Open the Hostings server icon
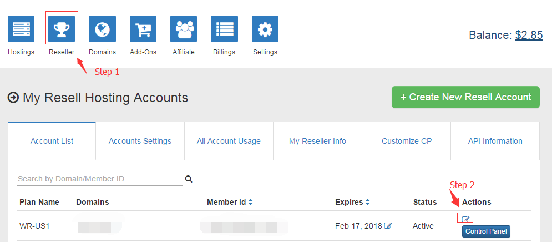Viewport: 552px width, 242px height. point(21,29)
